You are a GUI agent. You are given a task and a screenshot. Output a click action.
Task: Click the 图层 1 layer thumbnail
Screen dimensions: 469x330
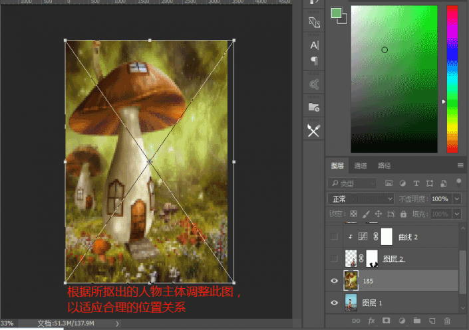click(351, 303)
